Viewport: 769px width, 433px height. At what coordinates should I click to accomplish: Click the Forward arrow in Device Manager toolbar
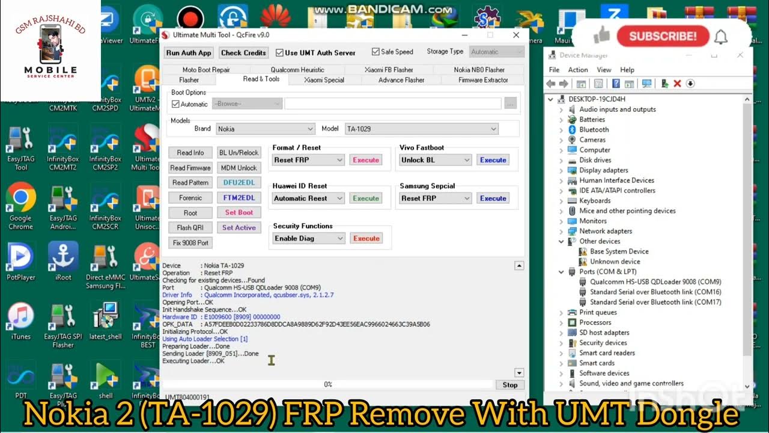click(x=564, y=84)
